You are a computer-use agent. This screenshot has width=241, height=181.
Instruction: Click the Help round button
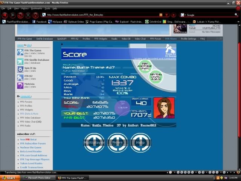(x=140, y=143)
